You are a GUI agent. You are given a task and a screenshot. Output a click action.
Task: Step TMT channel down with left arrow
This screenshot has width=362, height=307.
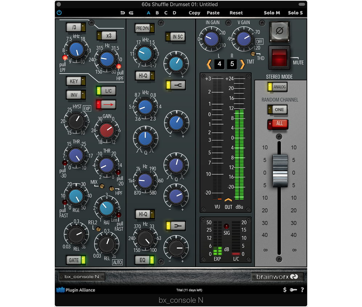tap(209, 64)
